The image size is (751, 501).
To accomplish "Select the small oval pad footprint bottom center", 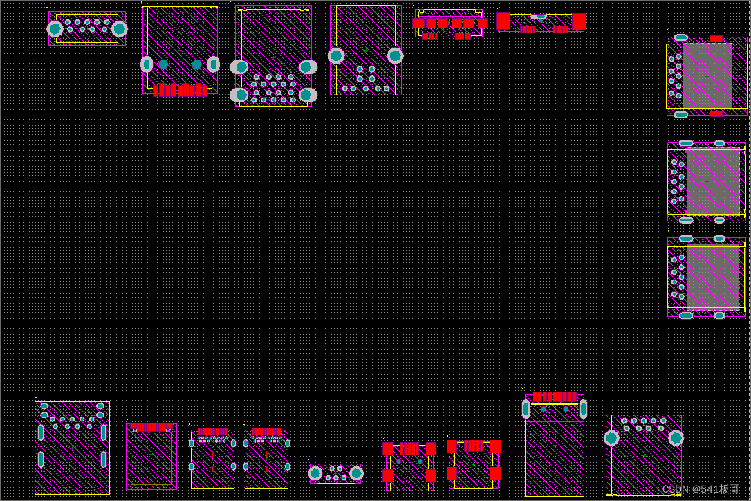I will [x=336, y=473].
